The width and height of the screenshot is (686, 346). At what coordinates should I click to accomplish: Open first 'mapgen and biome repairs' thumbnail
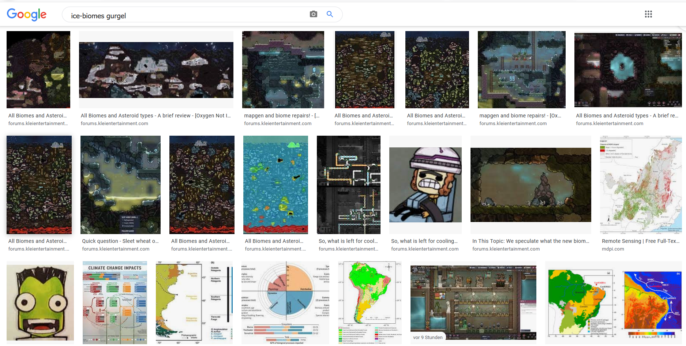pyautogui.click(x=283, y=69)
